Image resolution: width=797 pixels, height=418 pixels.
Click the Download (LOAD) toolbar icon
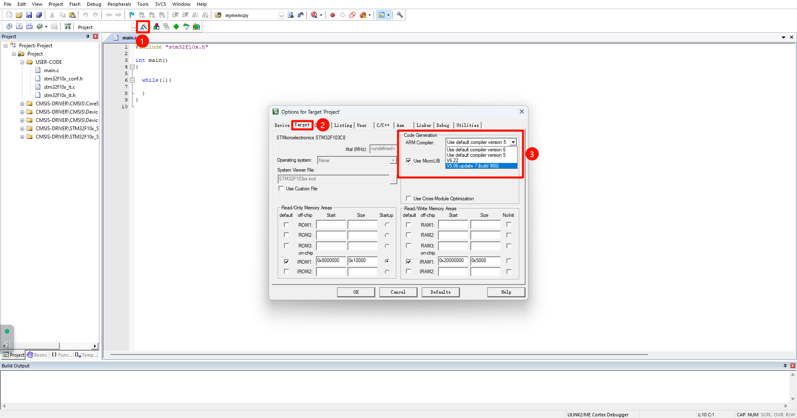tap(68, 27)
